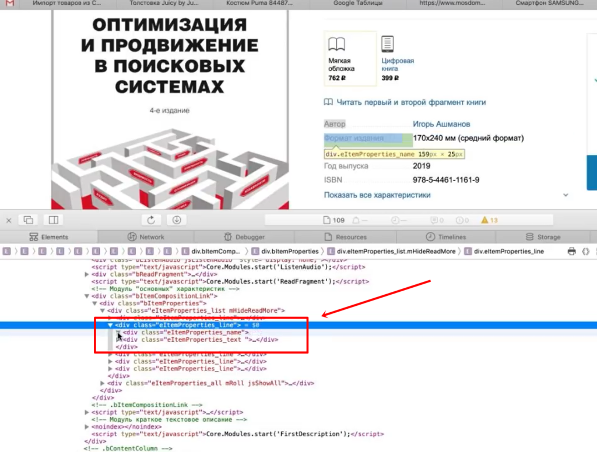Click 'Показать все характеристики' link
This screenshot has height=452, width=597.
coord(377,195)
